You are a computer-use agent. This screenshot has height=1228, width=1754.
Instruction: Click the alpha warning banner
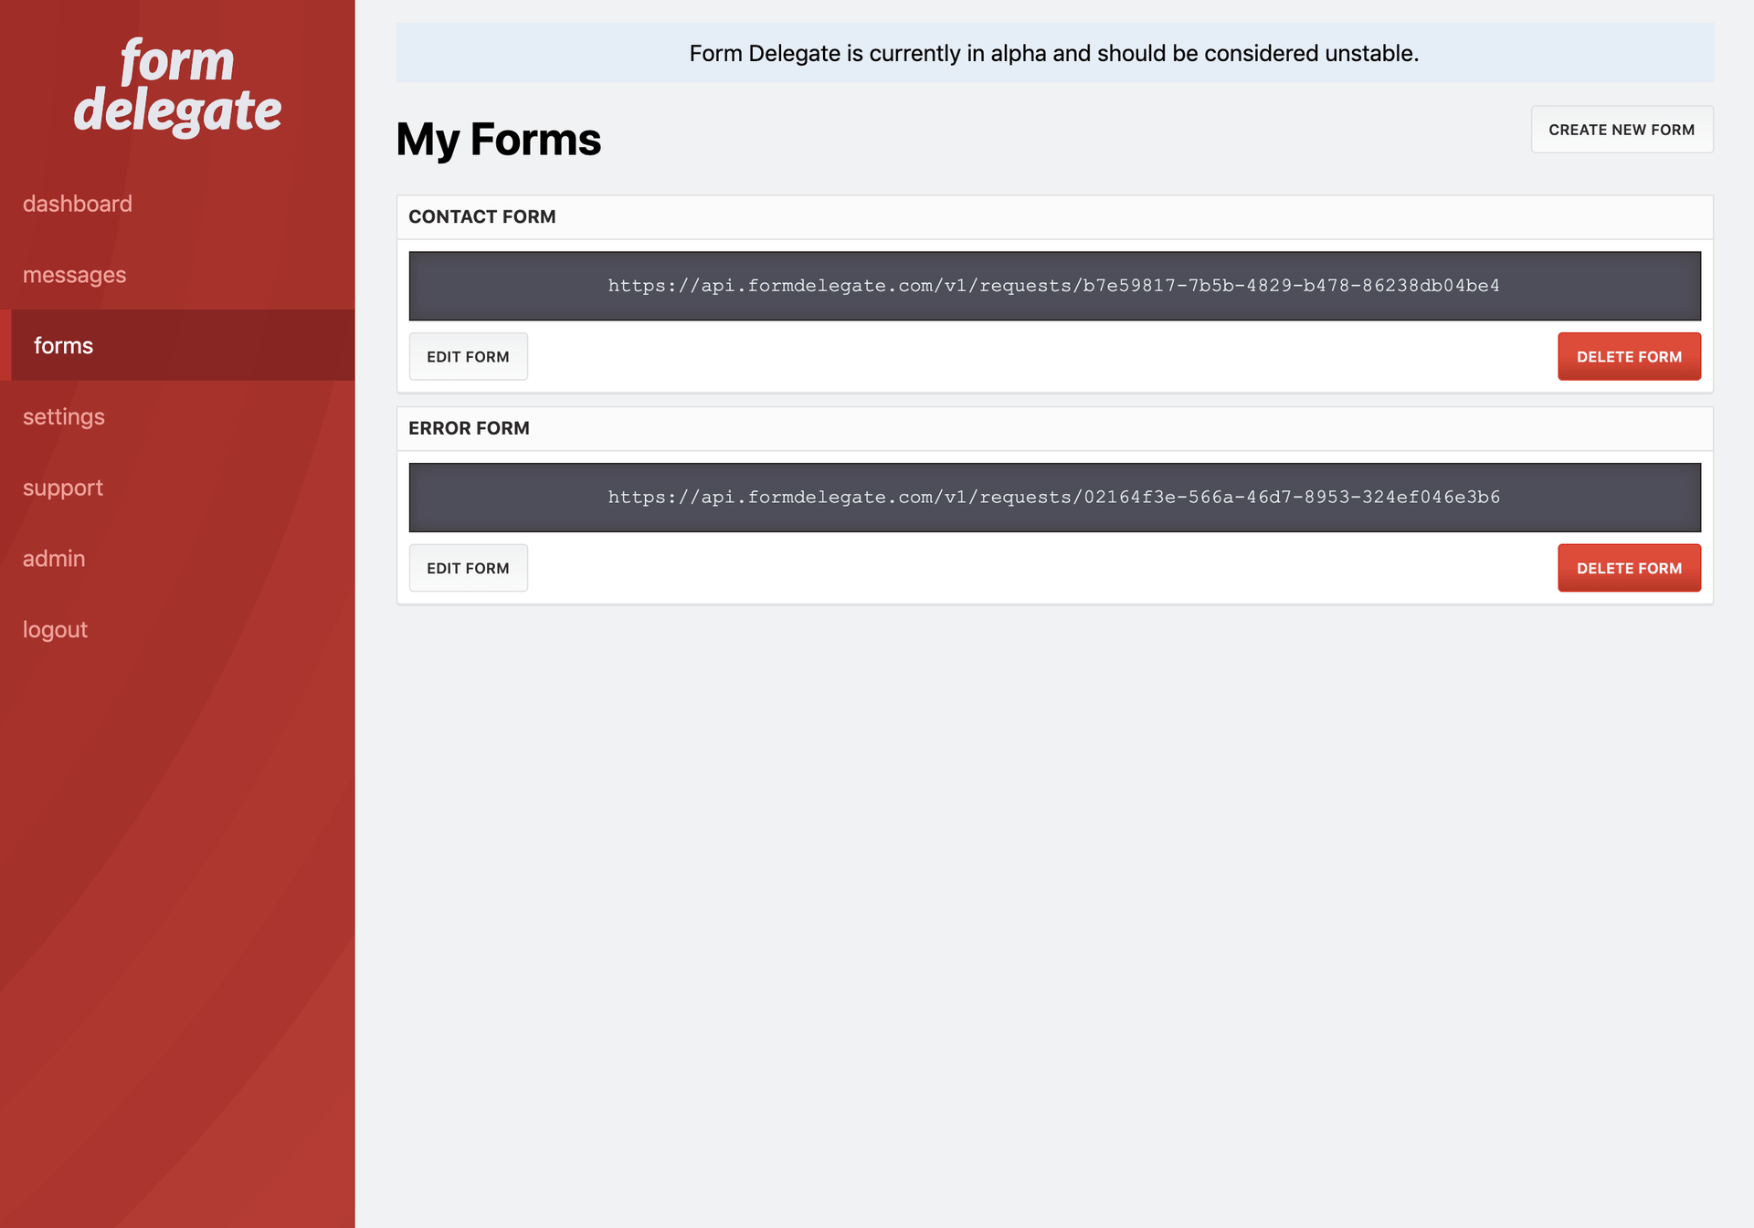point(1052,53)
